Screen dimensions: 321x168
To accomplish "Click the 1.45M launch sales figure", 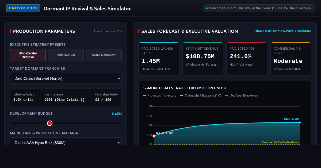I will (x=151, y=61).
